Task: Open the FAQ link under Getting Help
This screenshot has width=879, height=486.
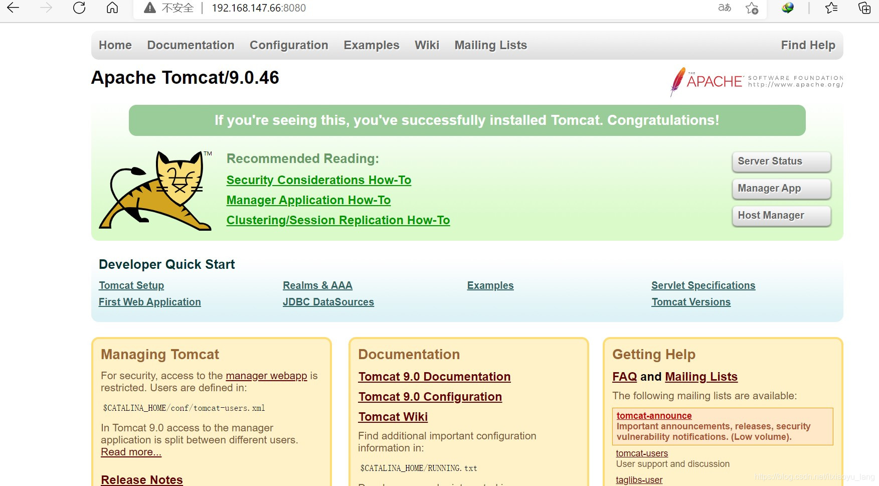Action: [x=625, y=377]
